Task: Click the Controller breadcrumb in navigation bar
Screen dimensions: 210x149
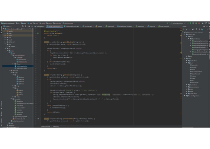Action: coord(57,23)
